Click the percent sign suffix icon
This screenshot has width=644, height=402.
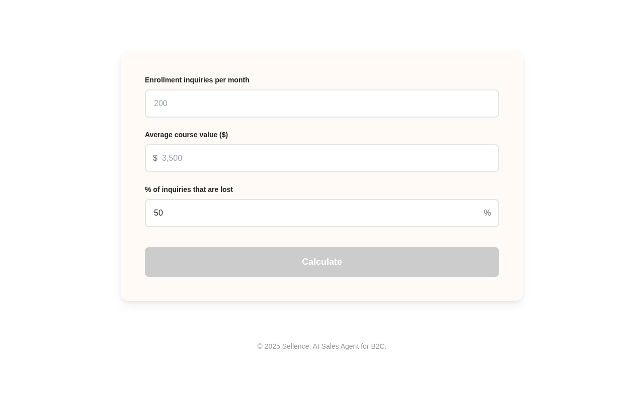click(487, 213)
